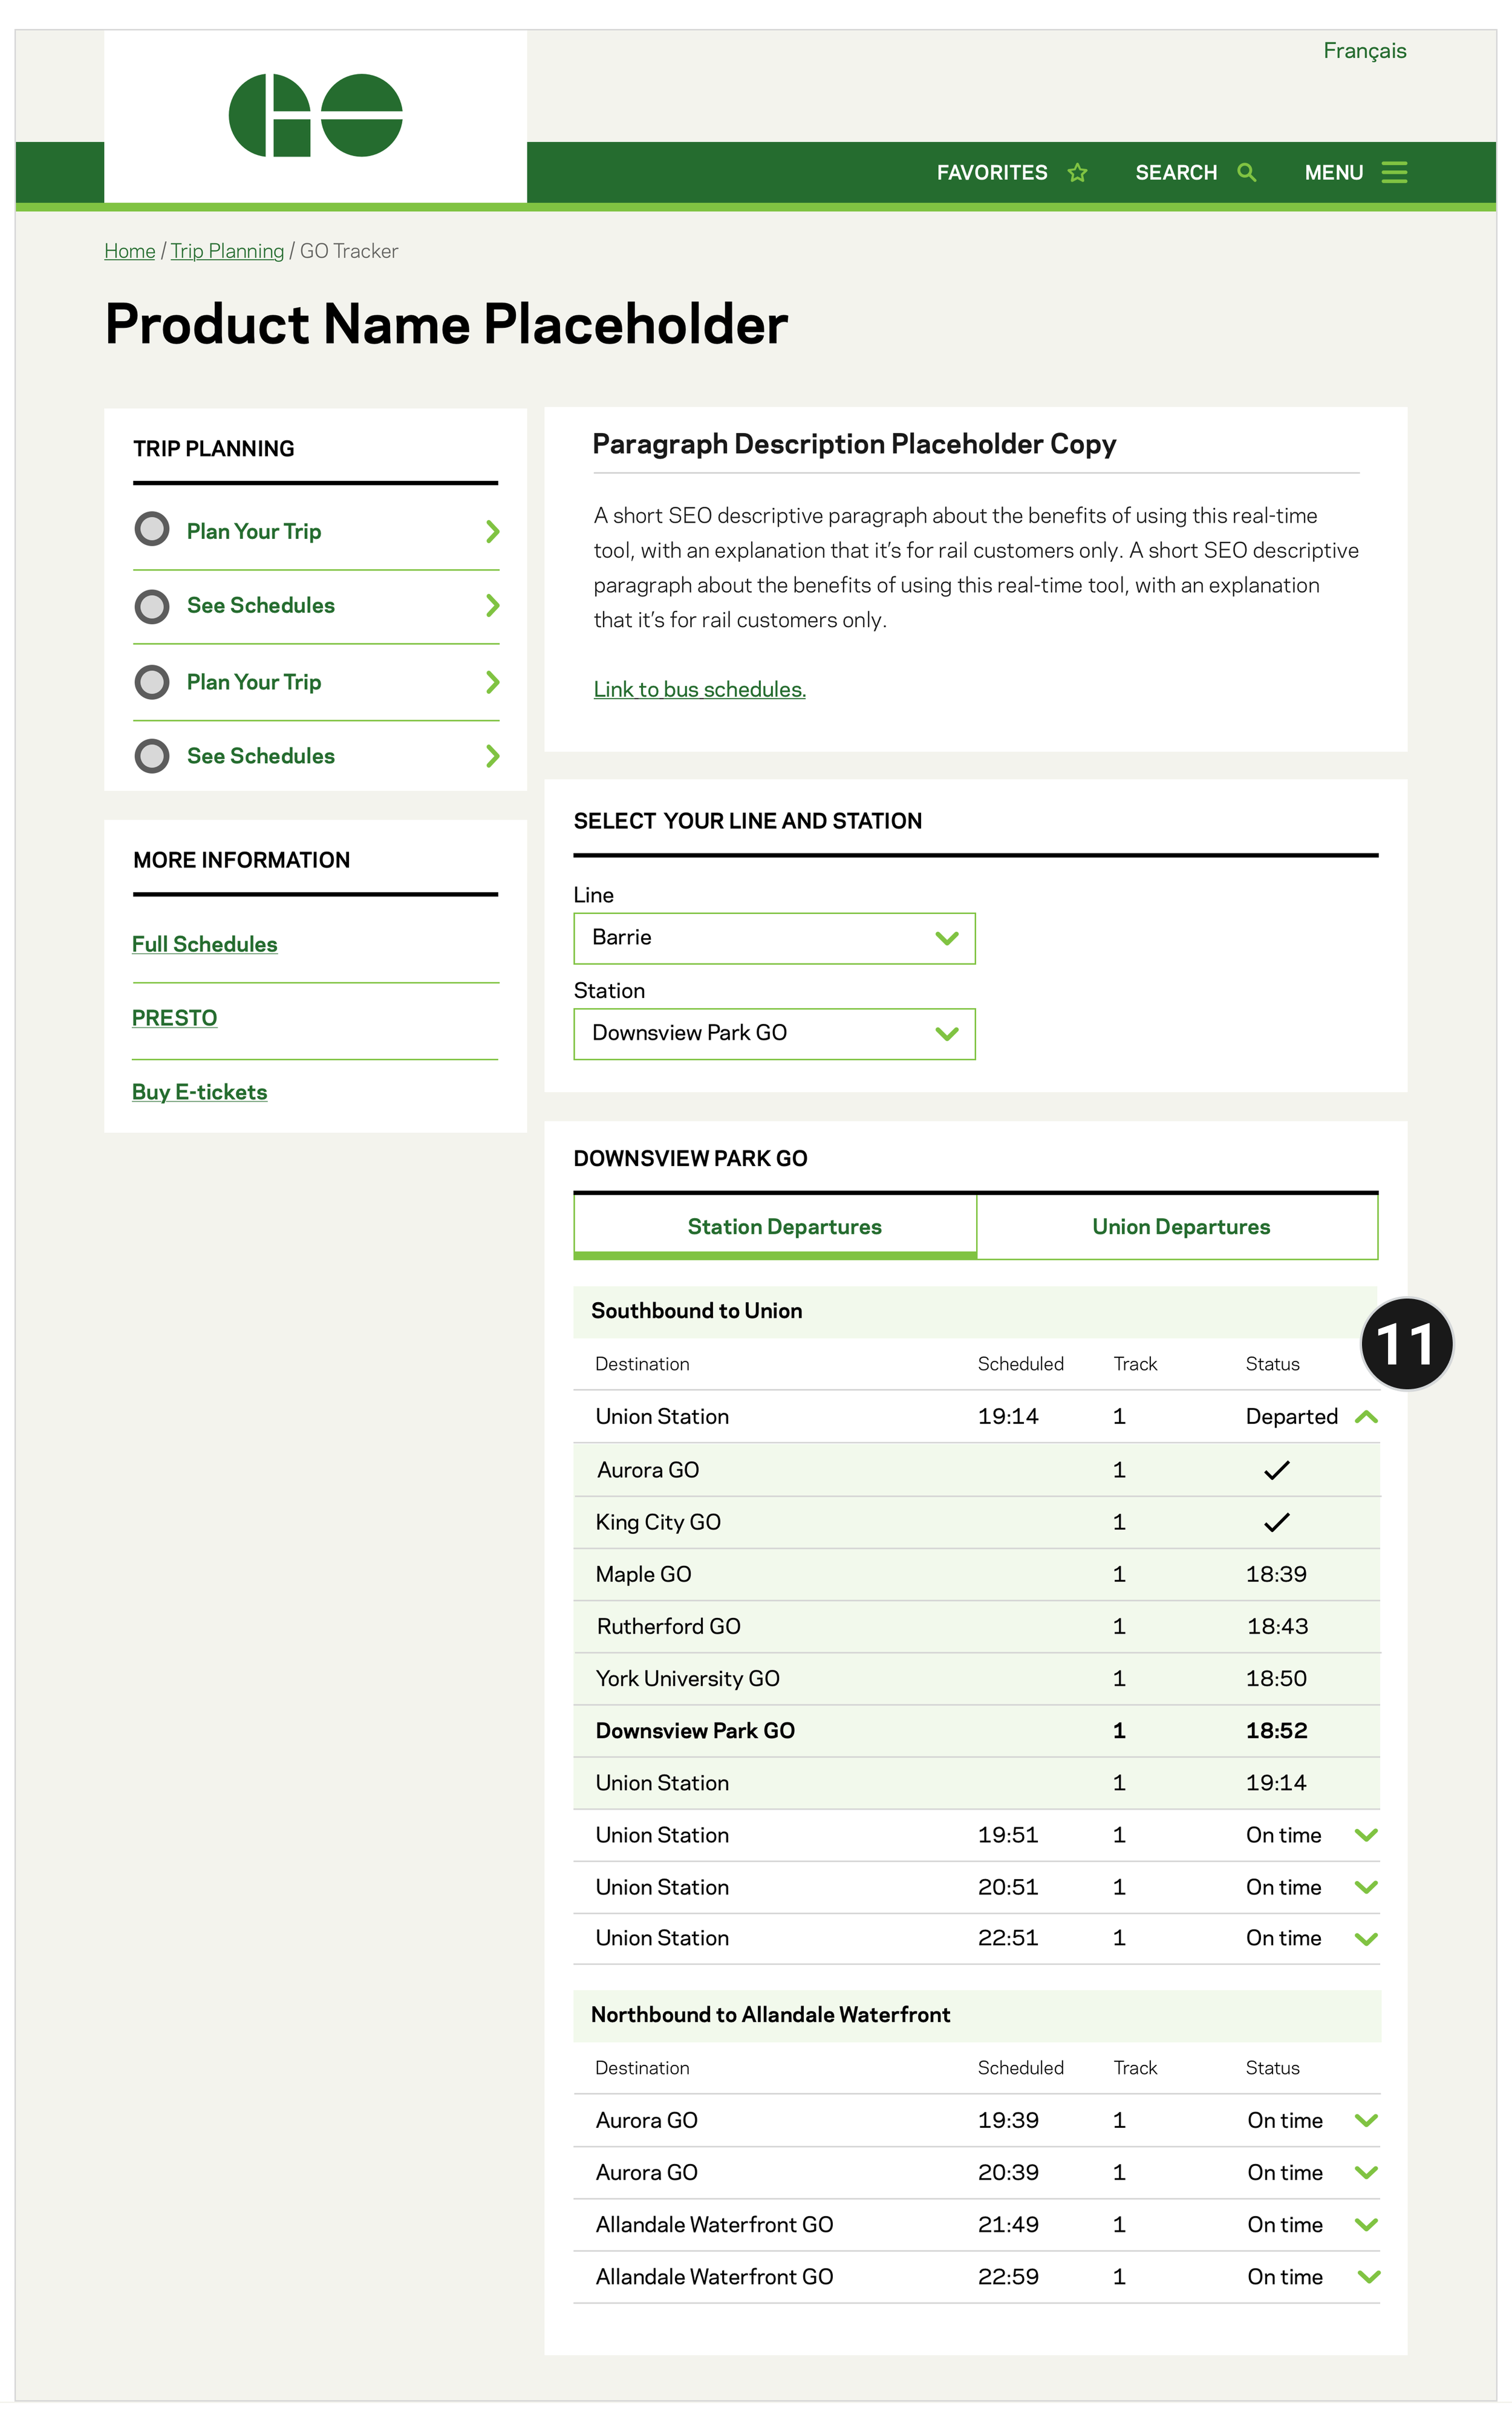Click arrow next to first Plan Your Trip
This screenshot has width=1512, height=2432.
492,531
